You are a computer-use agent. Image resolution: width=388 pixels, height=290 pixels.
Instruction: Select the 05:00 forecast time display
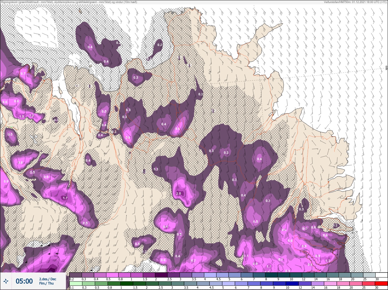pos(24,281)
